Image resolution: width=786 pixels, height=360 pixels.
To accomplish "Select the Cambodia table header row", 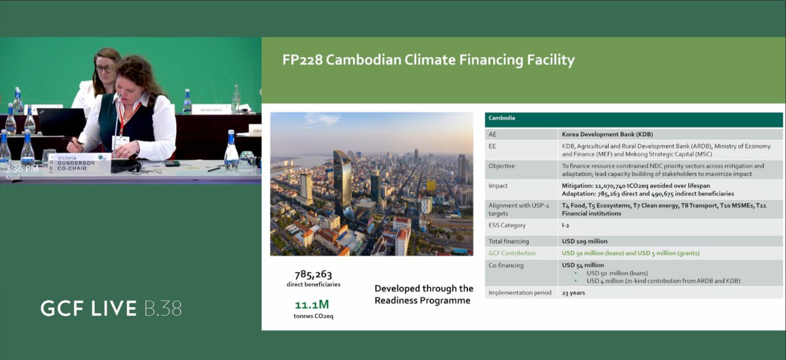I will click(634, 118).
